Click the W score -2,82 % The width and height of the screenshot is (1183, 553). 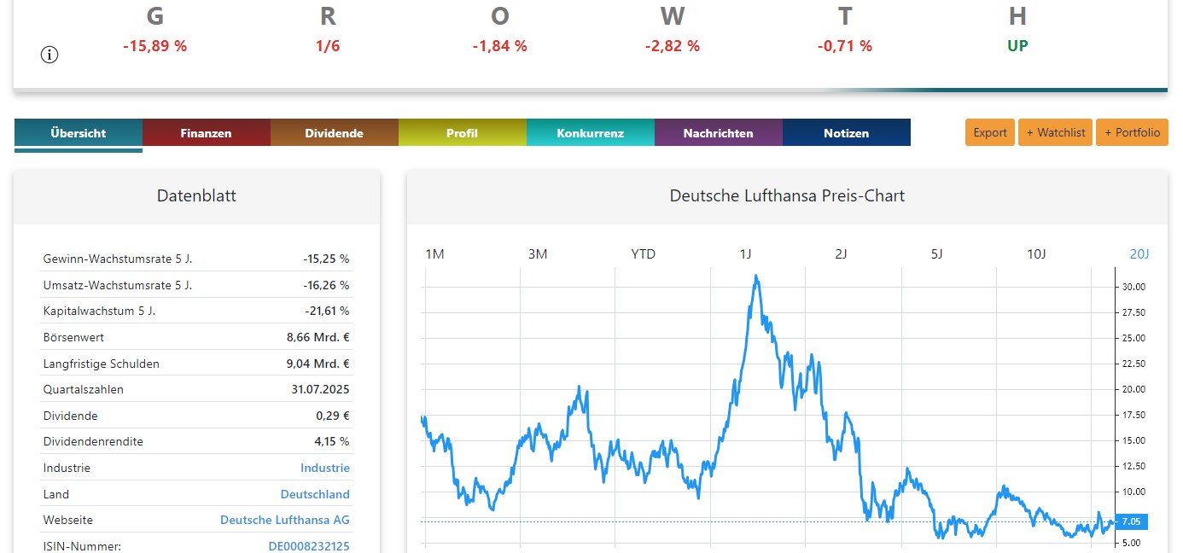click(x=673, y=46)
